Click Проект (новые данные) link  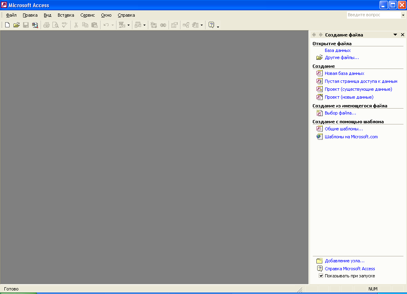[349, 97]
